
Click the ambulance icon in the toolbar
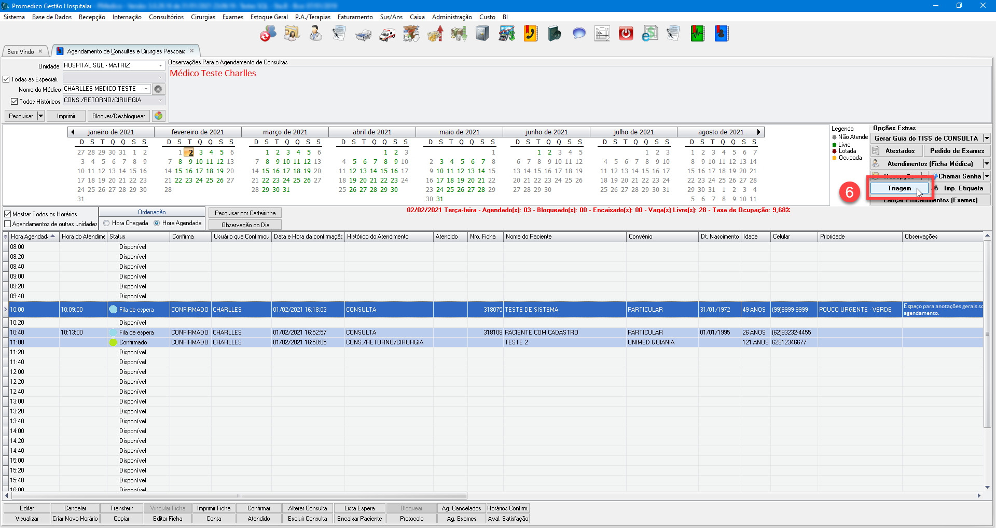[387, 34]
